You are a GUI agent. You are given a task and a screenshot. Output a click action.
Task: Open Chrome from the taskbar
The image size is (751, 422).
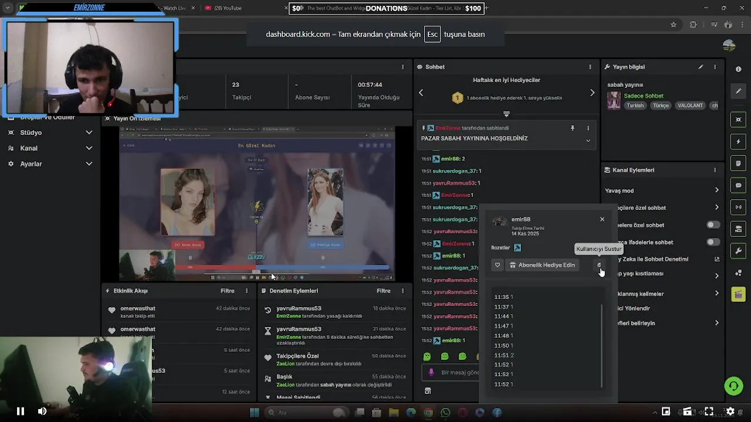click(428, 413)
